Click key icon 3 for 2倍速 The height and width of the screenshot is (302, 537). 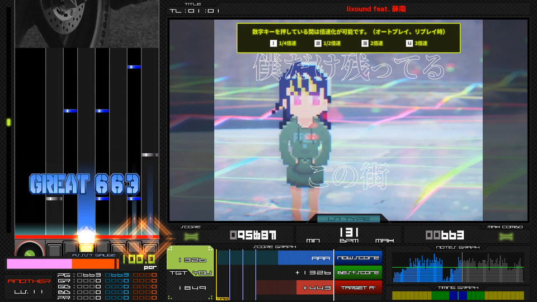pyautogui.click(x=365, y=43)
